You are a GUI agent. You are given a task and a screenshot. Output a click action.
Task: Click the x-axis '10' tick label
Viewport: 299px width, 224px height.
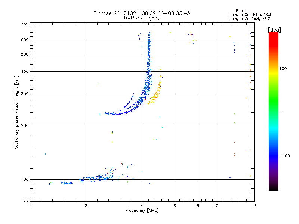click(x=216, y=206)
